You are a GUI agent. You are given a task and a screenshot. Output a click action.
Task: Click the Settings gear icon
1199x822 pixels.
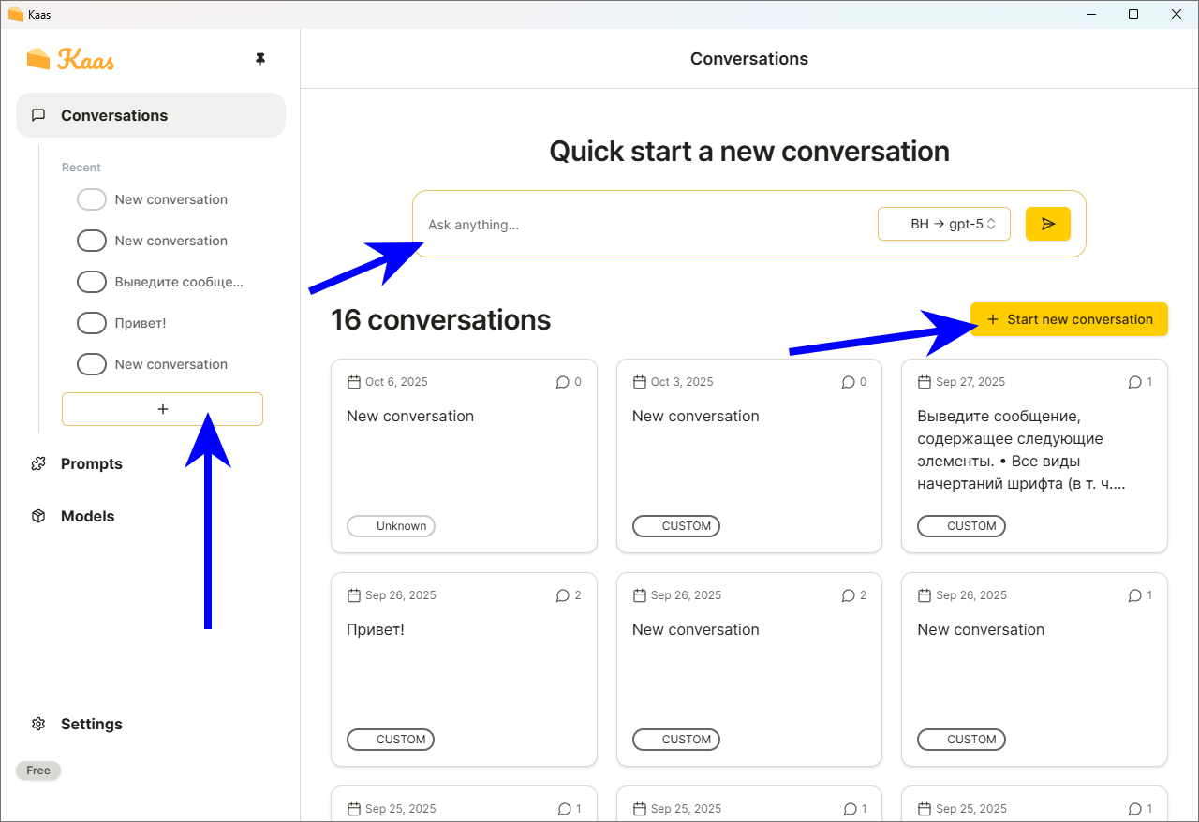[x=38, y=724]
